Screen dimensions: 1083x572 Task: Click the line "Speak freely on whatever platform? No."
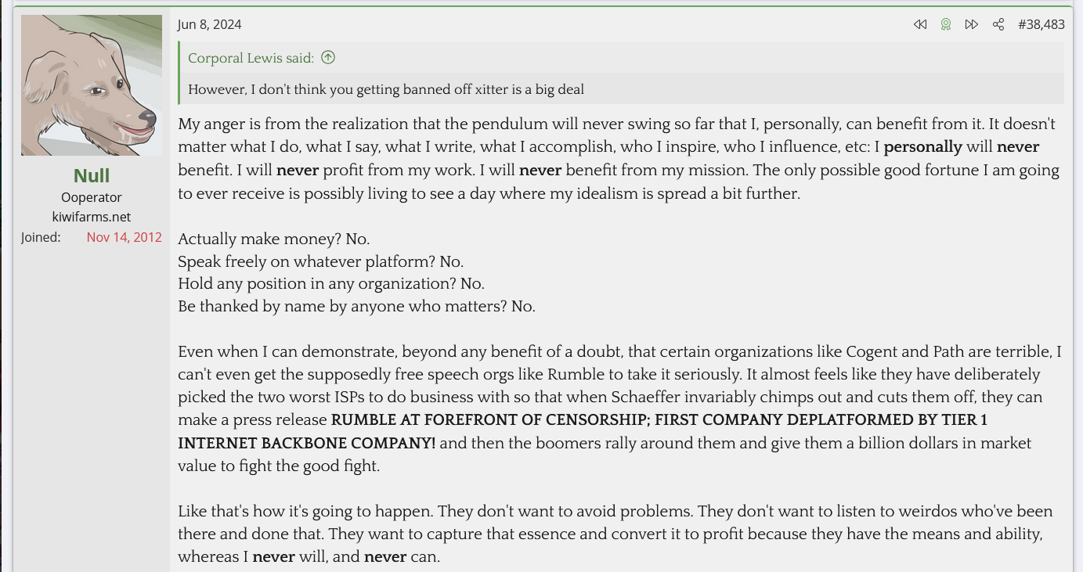[x=320, y=261]
